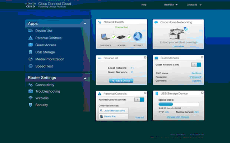Click checkmark between Router and Internet

pos(129,37)
